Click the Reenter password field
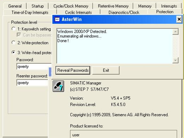The height and width of the screenshot is (138, 184). coord(32,83)
